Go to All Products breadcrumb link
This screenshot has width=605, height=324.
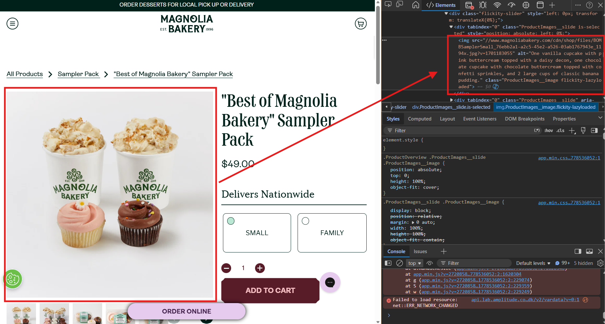25,74
